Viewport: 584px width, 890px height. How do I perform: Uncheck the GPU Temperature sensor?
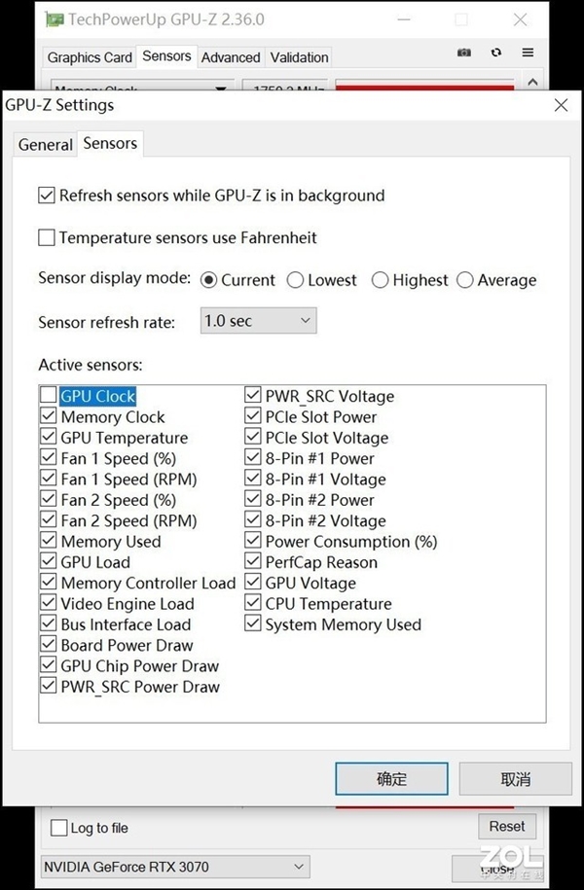coord(49,438)
